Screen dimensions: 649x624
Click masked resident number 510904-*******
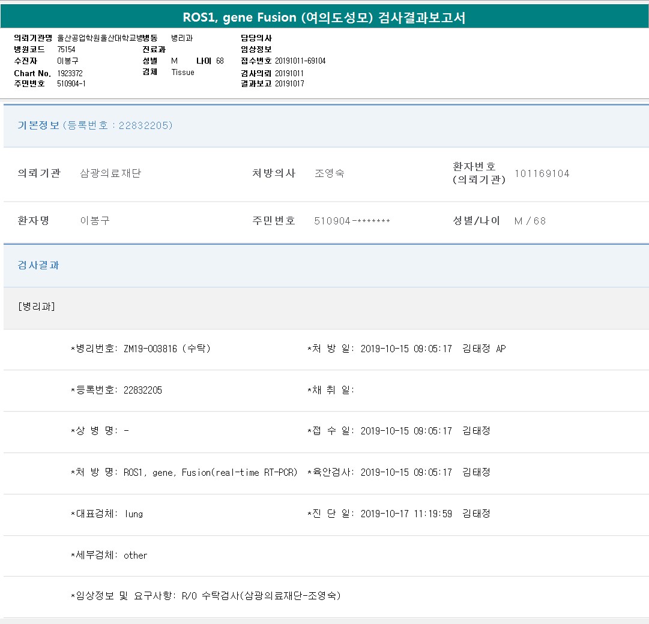pos(352,221)
